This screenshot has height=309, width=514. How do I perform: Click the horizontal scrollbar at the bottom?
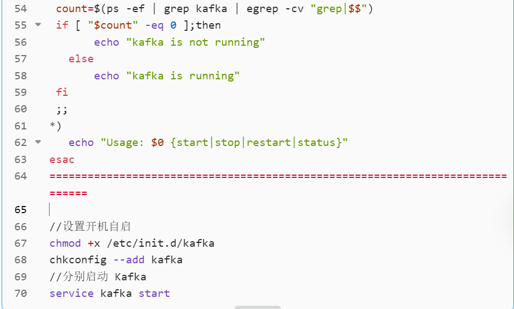coord(258,307)
